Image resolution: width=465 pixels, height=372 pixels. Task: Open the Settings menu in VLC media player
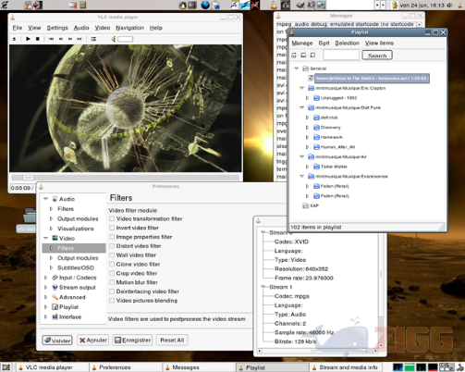point(57,28)
